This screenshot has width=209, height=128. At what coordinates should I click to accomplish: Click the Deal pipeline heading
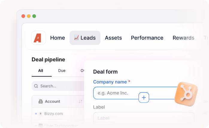(x=49, y=60)
